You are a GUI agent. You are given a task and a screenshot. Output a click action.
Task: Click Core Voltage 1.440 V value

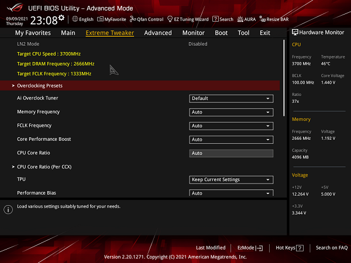328,82
